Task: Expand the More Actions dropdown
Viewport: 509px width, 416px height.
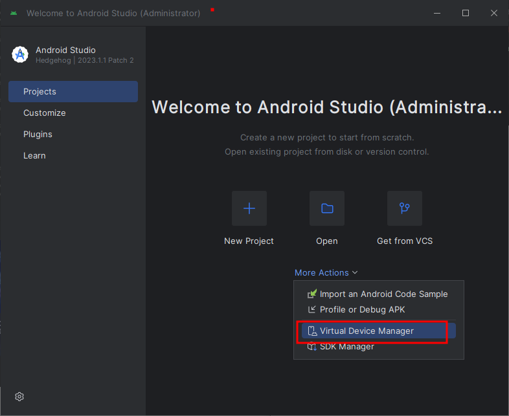Action: click(326, 272)
